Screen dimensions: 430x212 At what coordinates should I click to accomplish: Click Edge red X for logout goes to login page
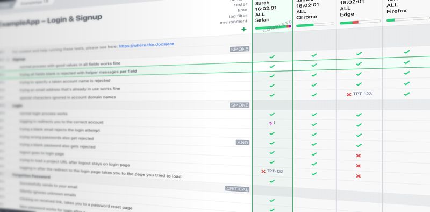tap(358, 166)
